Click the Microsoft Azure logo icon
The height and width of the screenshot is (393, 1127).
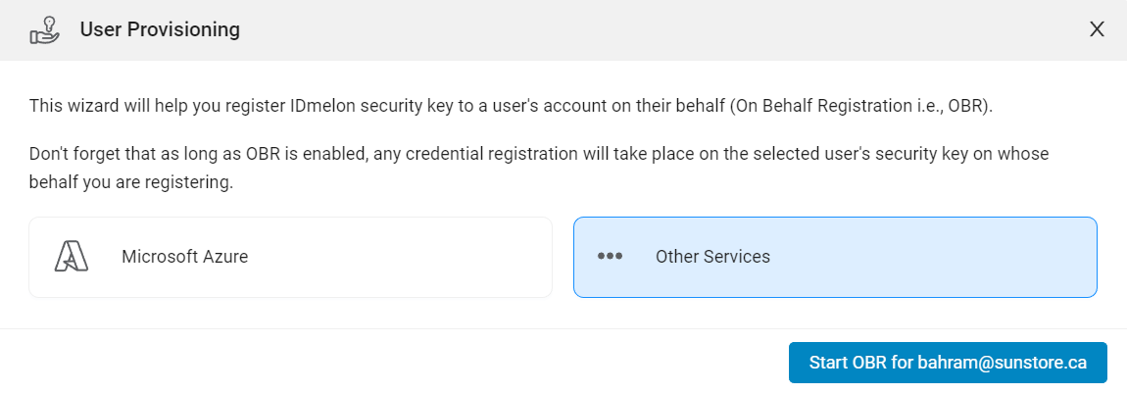pyautogui.click(x=72, y=257)
